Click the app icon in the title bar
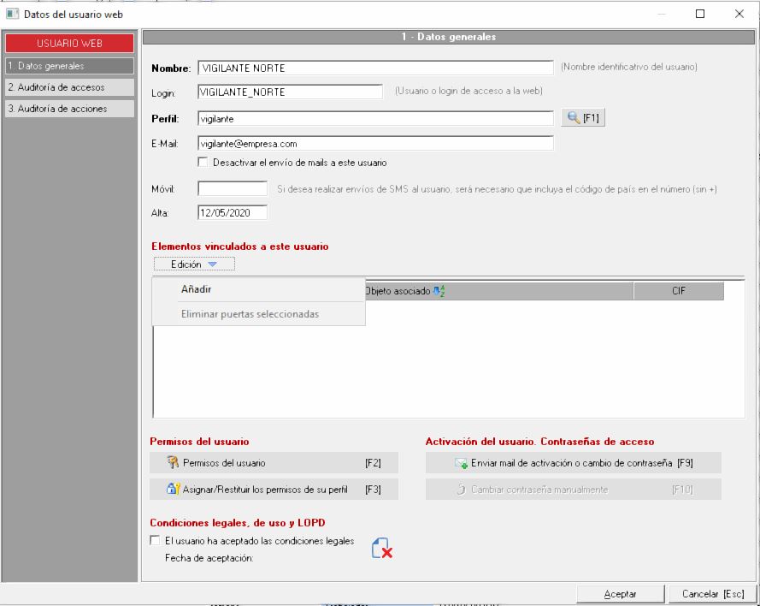Image resolution: width=760 pixels, height=606 pixels. (x=11, y=14)
